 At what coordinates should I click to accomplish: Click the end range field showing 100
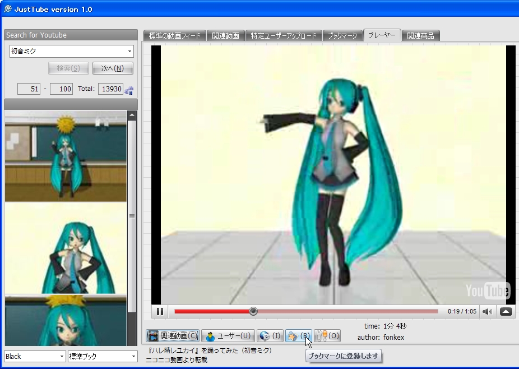coord(61,89)
